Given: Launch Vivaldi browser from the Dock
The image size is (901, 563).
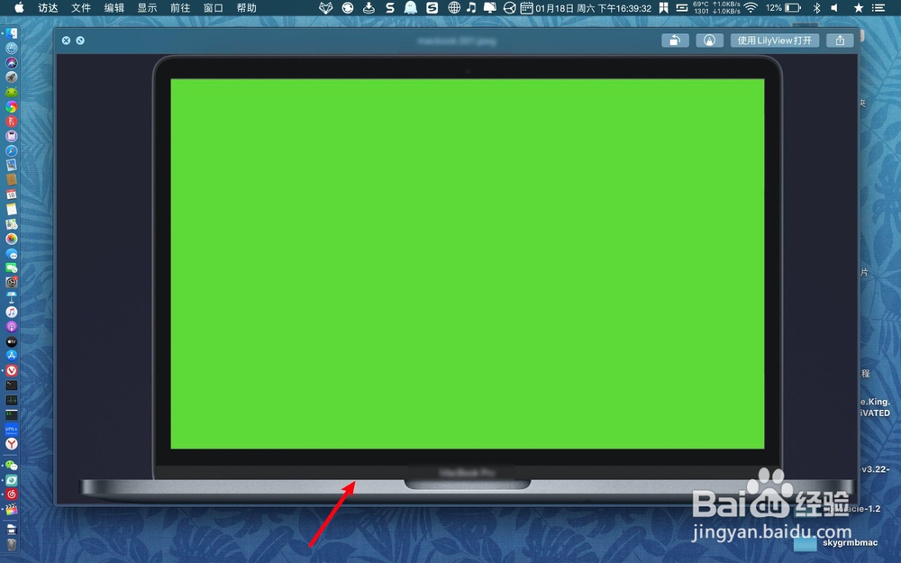Looking at the screenshot, I should click(x=12, y=370).
